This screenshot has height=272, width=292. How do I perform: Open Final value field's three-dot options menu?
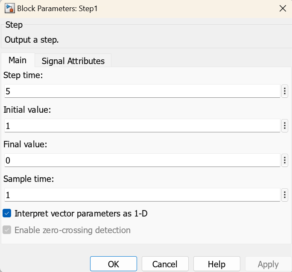click(x=285, y=160)
